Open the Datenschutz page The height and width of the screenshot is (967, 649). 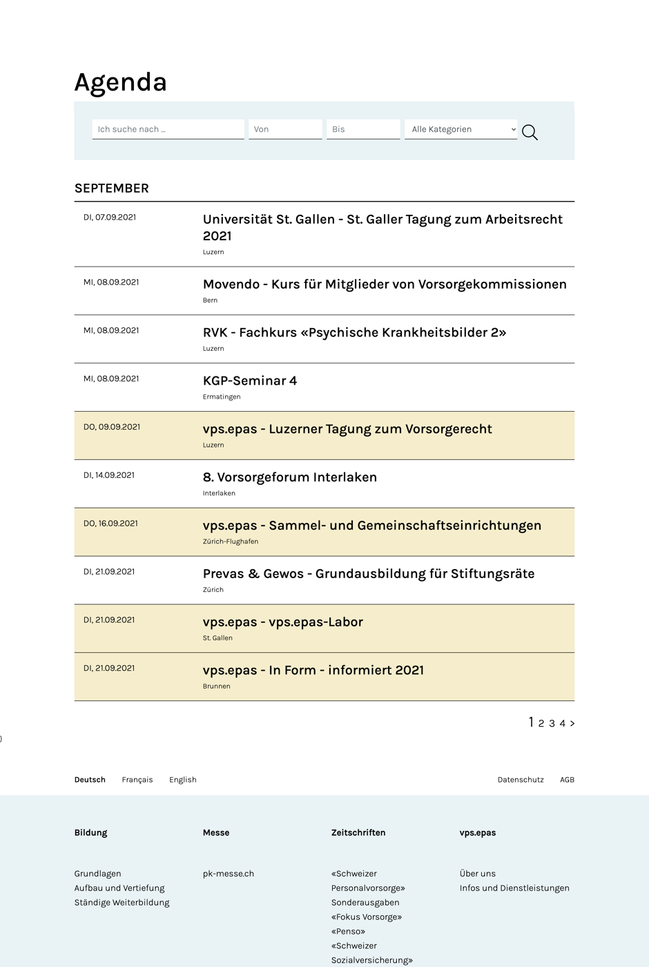click(x=521, y=779)
